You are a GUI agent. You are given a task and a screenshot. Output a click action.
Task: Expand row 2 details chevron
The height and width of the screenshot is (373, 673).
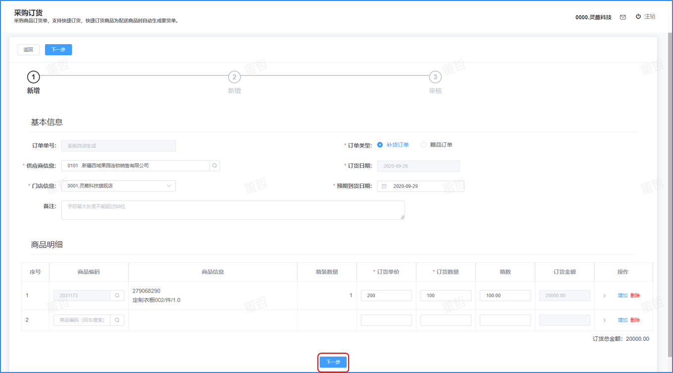pos(604,320)
